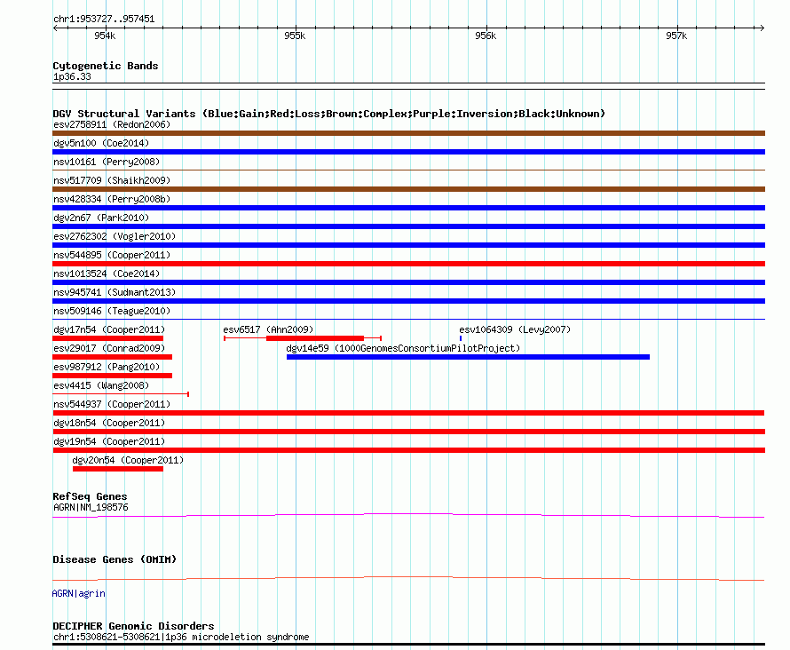
Task: Click the esv1064309 (Levy2007) label text
Action: pos(515,329)
